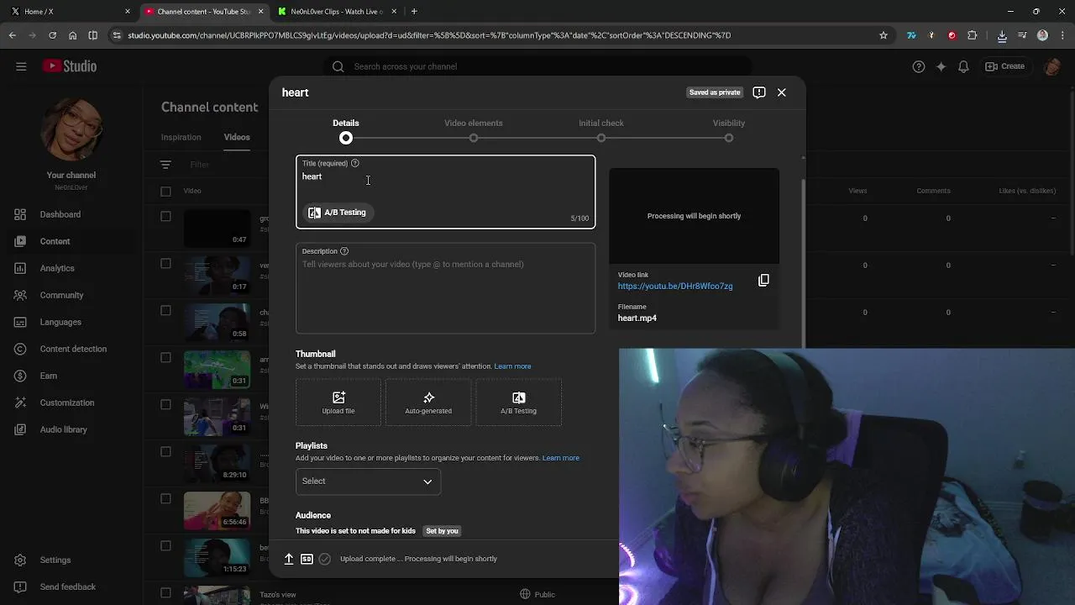Click Learn more link under Playlists
This screenshot has height=605, width=1075.
tap(561, 458)
